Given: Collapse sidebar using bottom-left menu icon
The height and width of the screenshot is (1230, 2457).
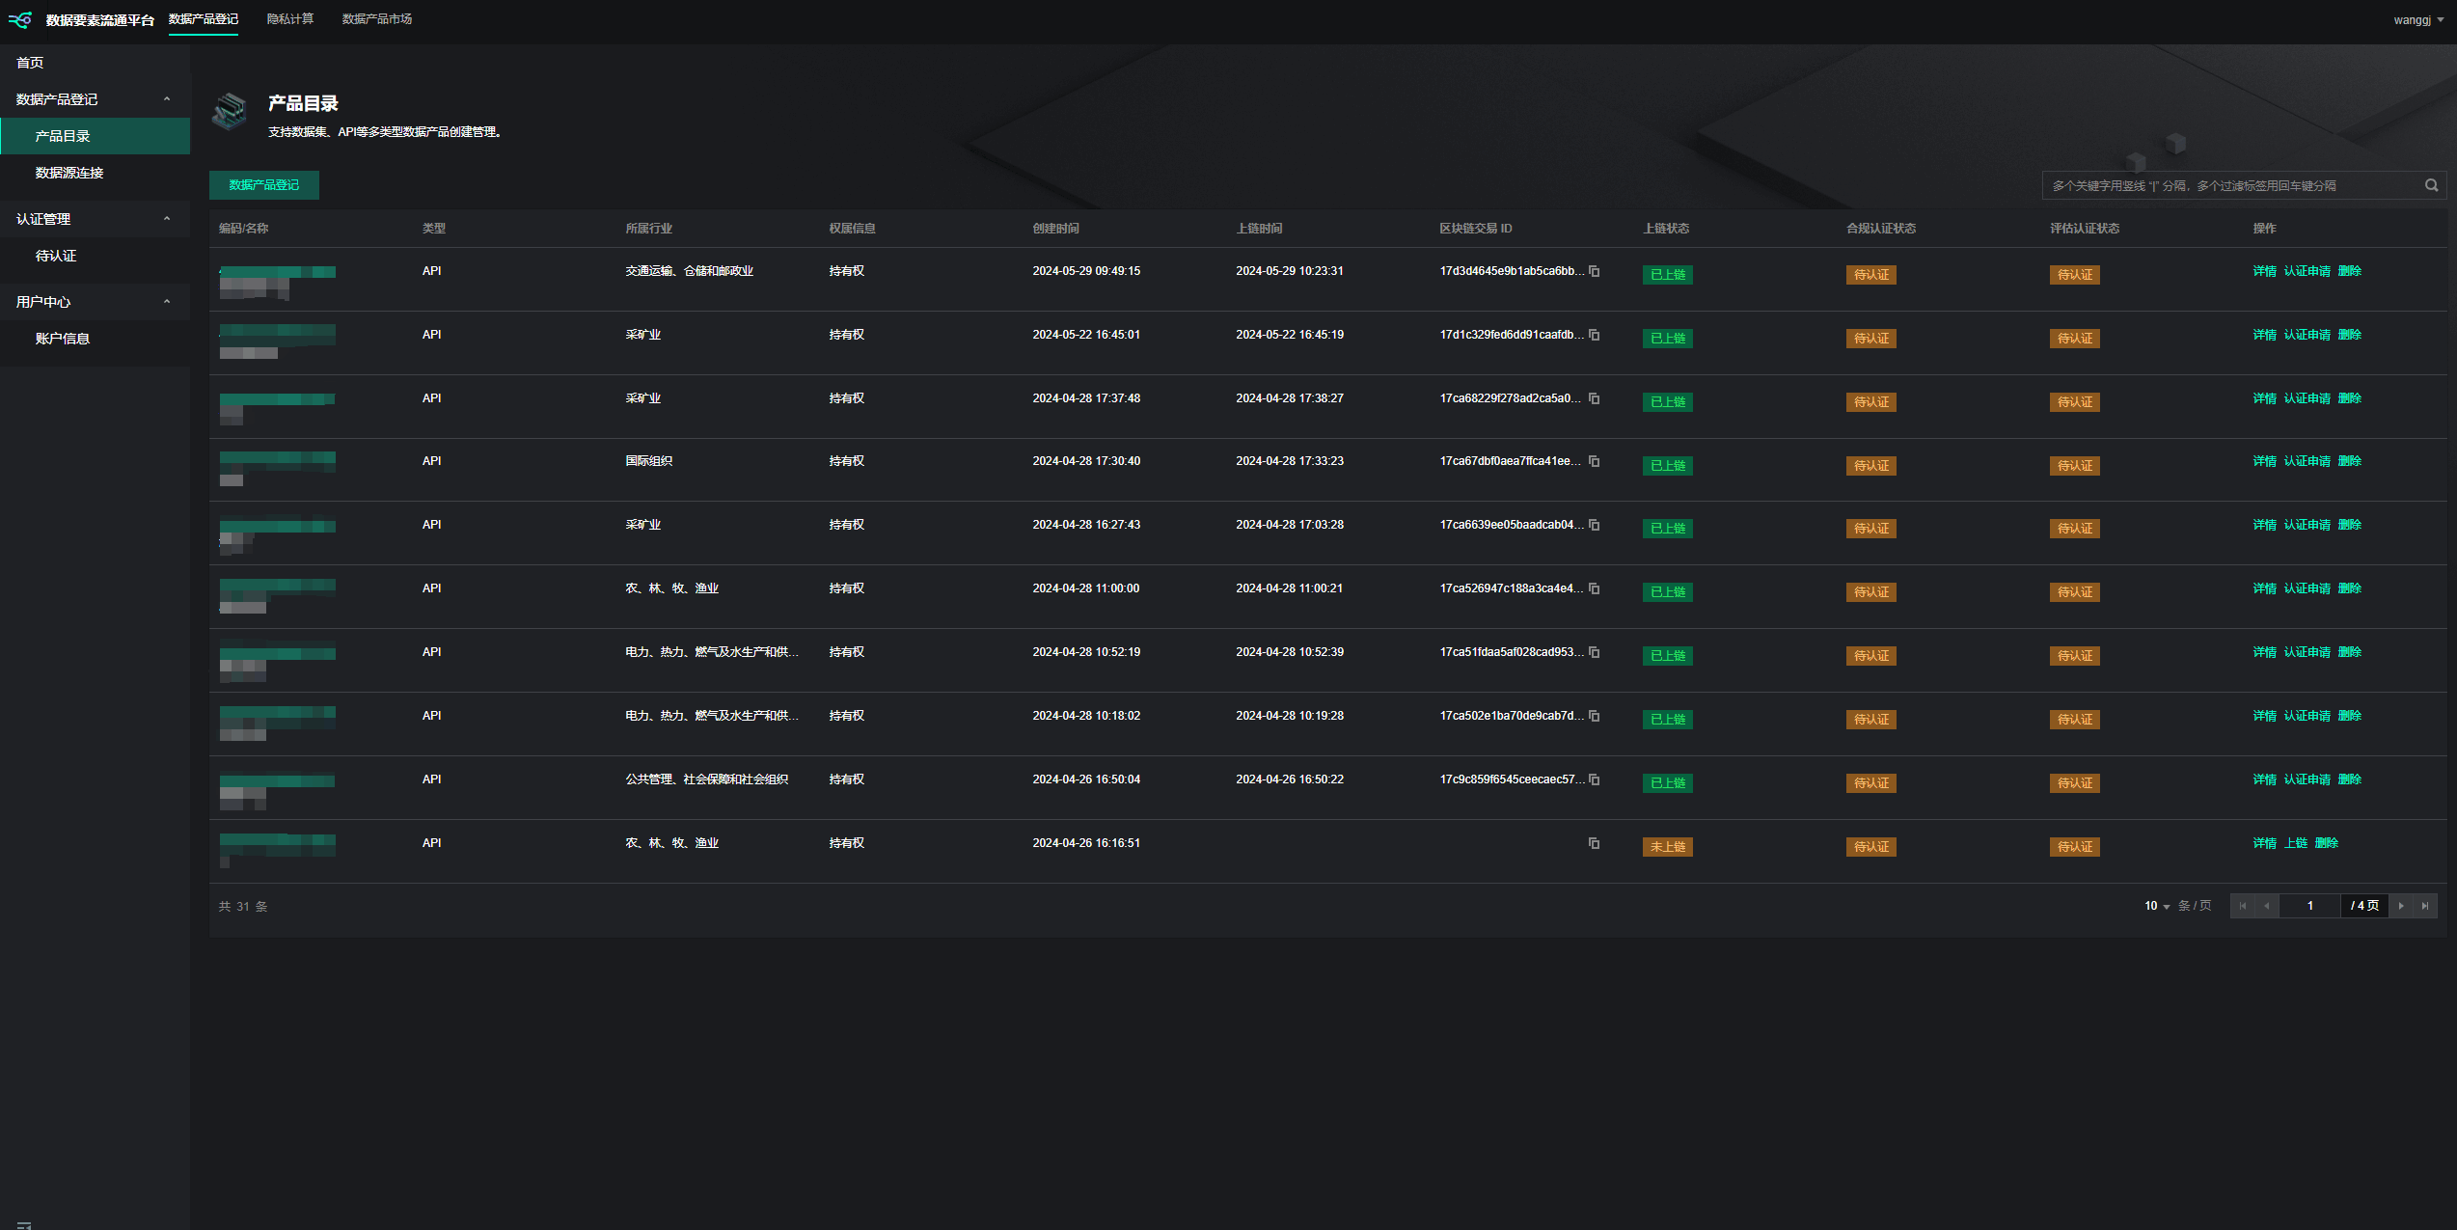Looking at the screenshot, I should pyautogui.click(x=24, y=1225).
